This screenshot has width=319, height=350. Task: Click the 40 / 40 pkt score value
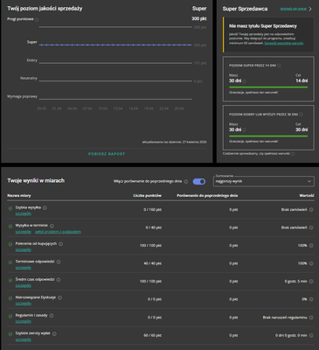pos(152,263)
